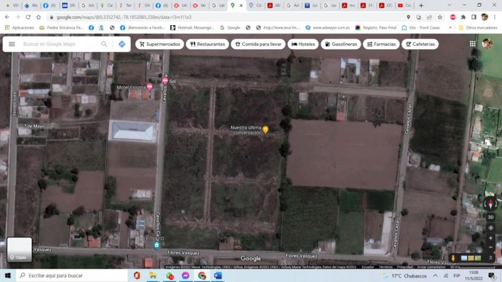Click the Términos link at map footer
502x282 pixels.
(385, 266)
